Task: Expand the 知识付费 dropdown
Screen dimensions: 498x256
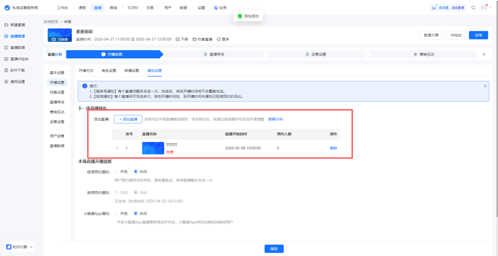Action: pyautogui.click(x=19, y=247)
